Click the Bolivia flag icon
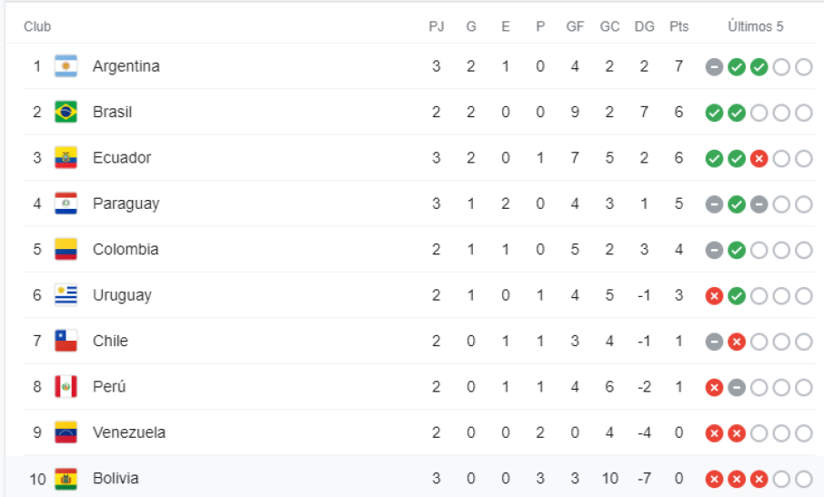Image resolution: width=824 pixels, height=497 pixels. pyautogui.click(x=65, y=478)
